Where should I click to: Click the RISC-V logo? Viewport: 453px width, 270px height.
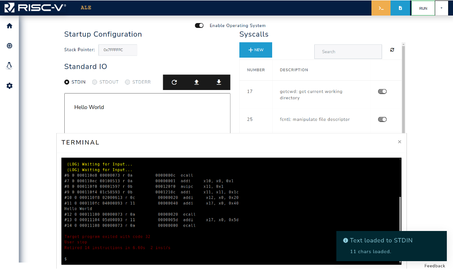tap(35, 8)
